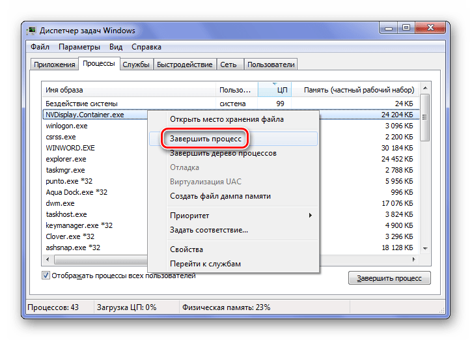Open the Файл menu
Image resolution: width=472 pixels, height=340 pixels.
pos(40,47)
